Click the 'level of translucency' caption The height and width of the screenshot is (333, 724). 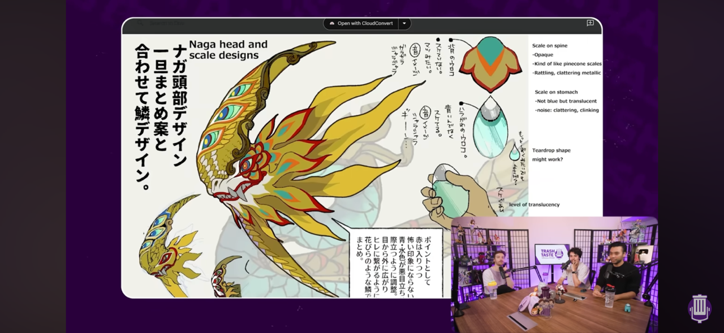[x=534, y=205]
